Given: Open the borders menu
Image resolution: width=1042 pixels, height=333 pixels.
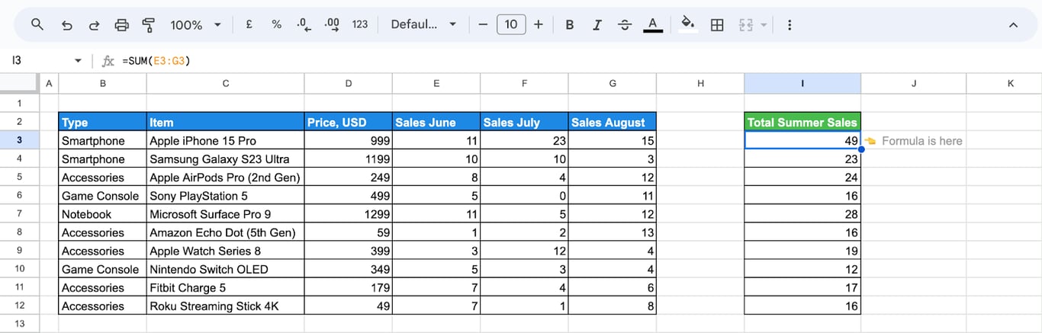Looking at the screenshot, I should click(717, 25).
